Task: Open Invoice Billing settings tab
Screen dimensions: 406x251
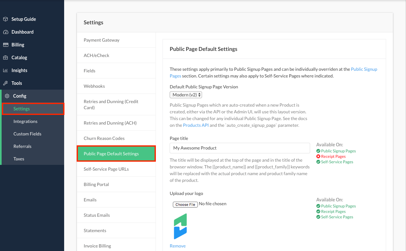Action: pos(116,245)
